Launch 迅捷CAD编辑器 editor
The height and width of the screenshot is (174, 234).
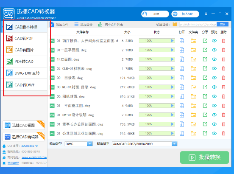(24, 137)
